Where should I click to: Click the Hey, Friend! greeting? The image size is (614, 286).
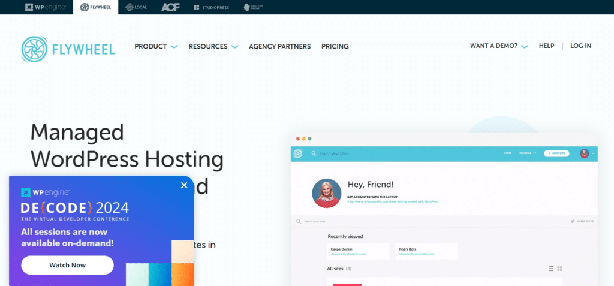[371, 185]
